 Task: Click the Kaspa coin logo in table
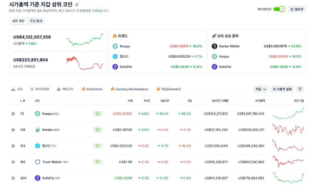click(x=37, y=114)
